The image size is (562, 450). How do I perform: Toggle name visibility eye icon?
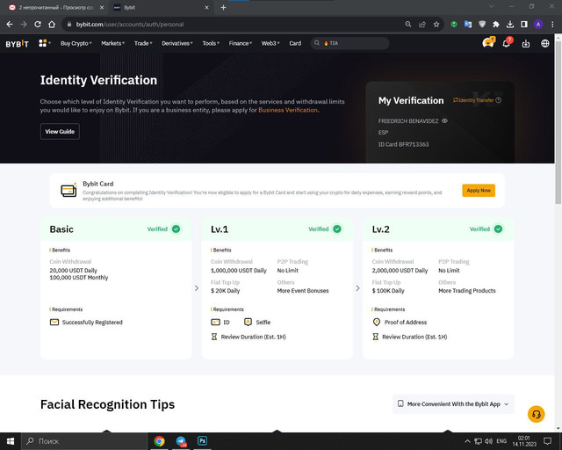tap(445, 121)
